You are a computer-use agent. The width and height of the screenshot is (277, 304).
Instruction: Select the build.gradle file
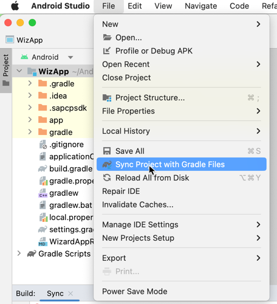[x=71, y=169]
